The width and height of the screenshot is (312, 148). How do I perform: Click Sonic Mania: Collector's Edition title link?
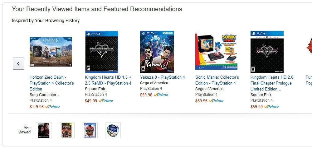click(217, 80)
